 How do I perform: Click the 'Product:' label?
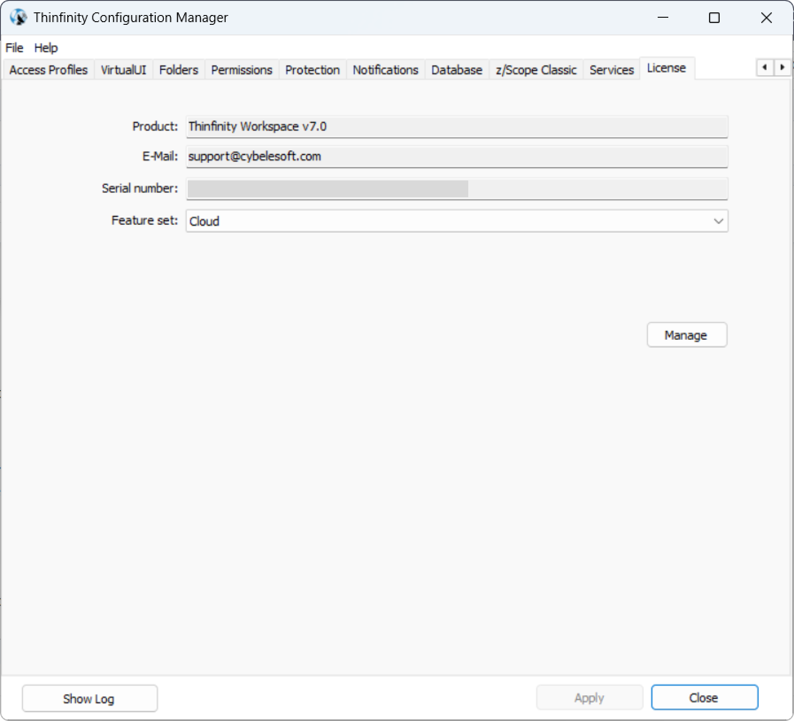[155, 127]
